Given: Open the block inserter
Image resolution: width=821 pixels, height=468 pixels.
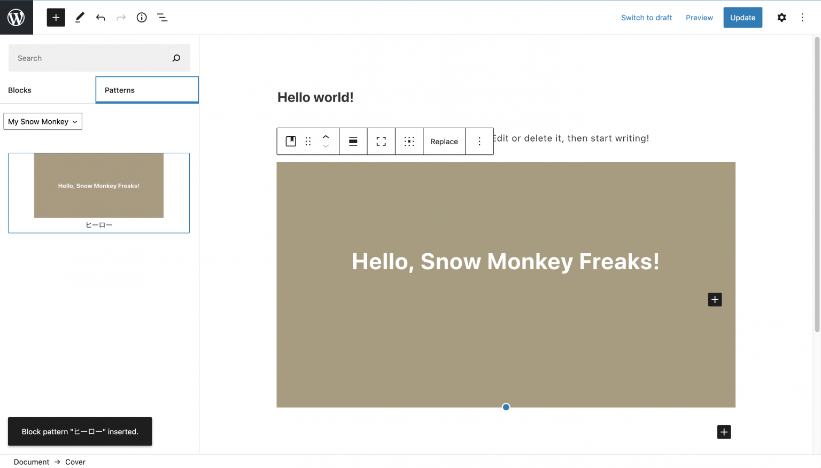Looking at the screenshot, I should click(x=56, y=17).
